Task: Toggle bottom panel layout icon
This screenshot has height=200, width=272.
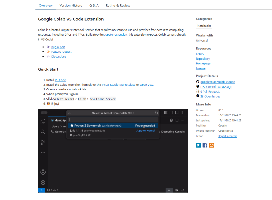Action: tap(177, 112)
